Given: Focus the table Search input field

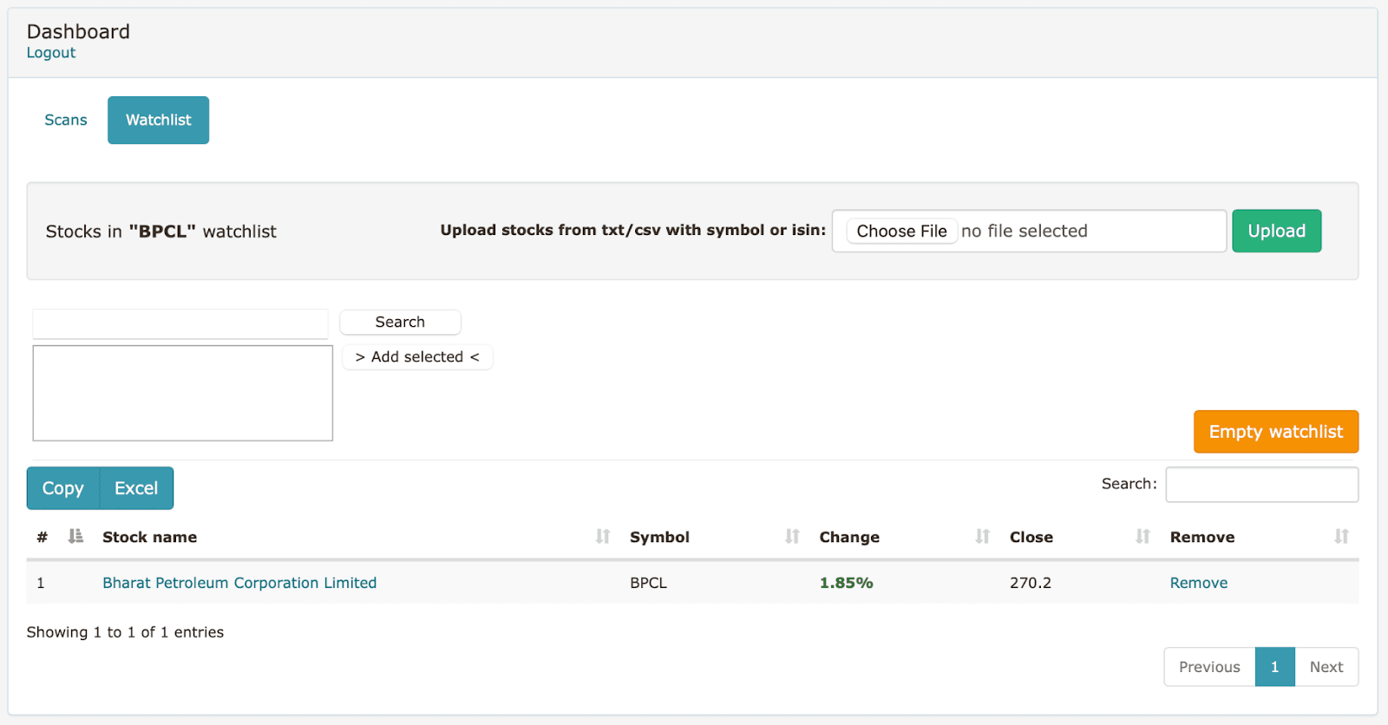Looking at the screenshot, I should click(x=1261, y=485).
